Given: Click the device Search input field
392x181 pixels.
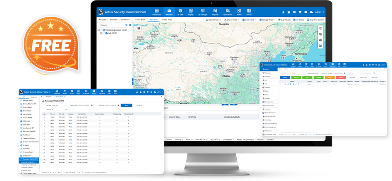Looking at the screenshot, I should tap(112, 25).
